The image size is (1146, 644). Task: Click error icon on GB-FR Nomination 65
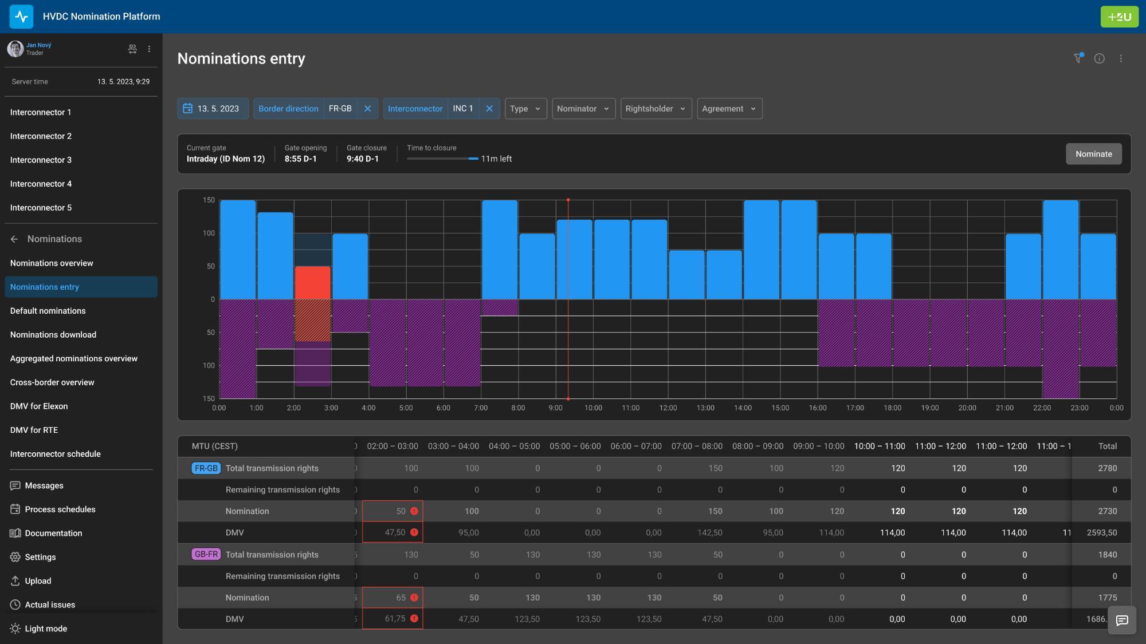[414, 598]
